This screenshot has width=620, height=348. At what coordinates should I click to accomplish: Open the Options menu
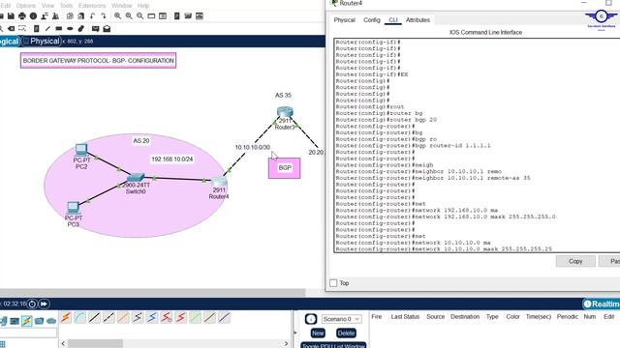[x=26, y=6]
